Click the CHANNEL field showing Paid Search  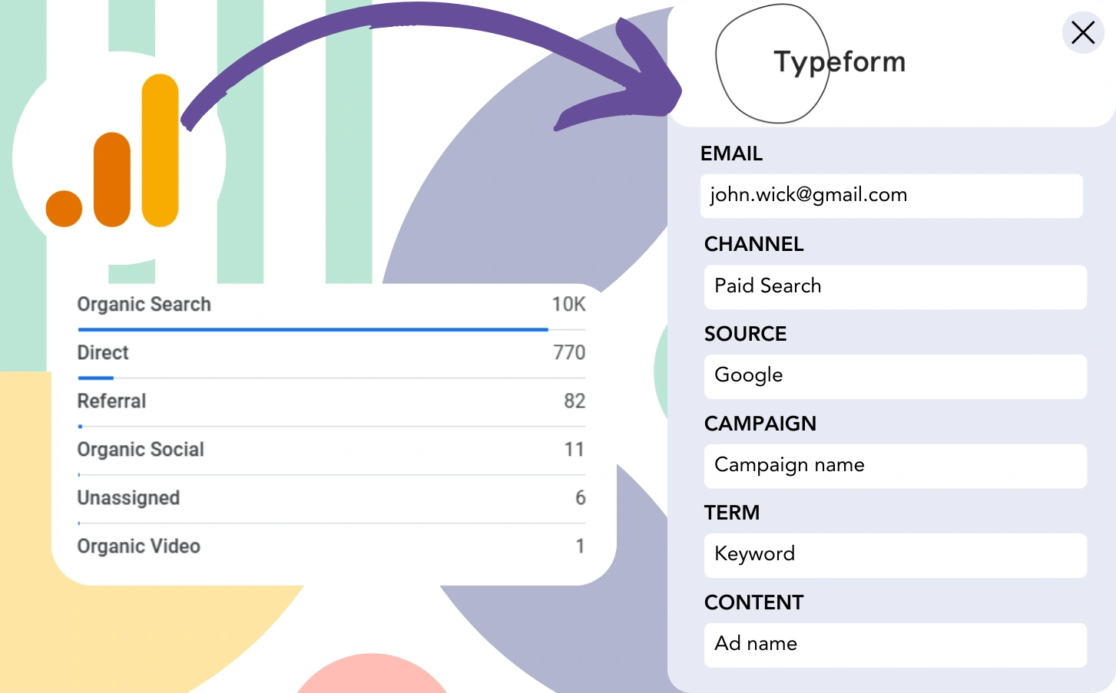[x=895, y=287]
